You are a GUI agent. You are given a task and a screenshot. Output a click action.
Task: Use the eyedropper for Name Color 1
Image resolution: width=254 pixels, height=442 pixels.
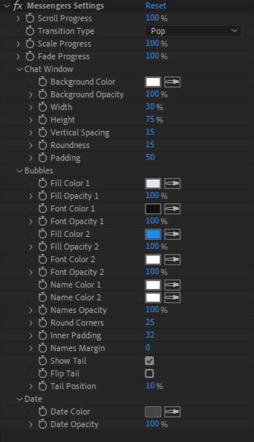pos(172,285)
